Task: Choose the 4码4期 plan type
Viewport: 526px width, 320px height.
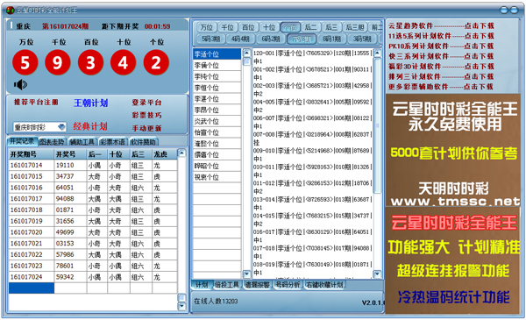Action: tap(240, 39)
